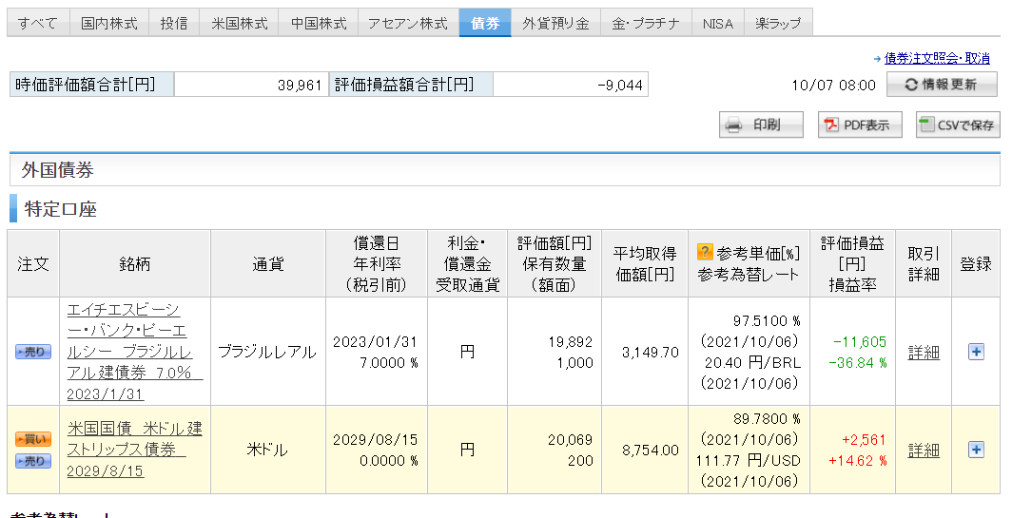Screen dimensions: 1012x518
Task: Click the timestamp 10/07 08:00
Action: pos(834,86)
